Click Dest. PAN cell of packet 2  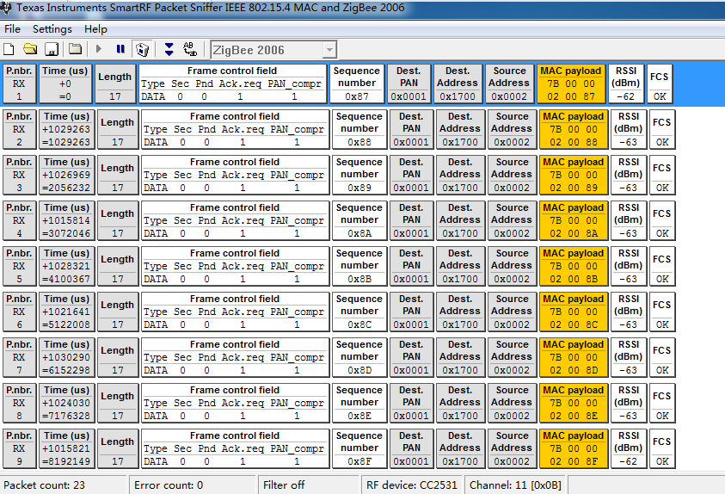[411, 129]
